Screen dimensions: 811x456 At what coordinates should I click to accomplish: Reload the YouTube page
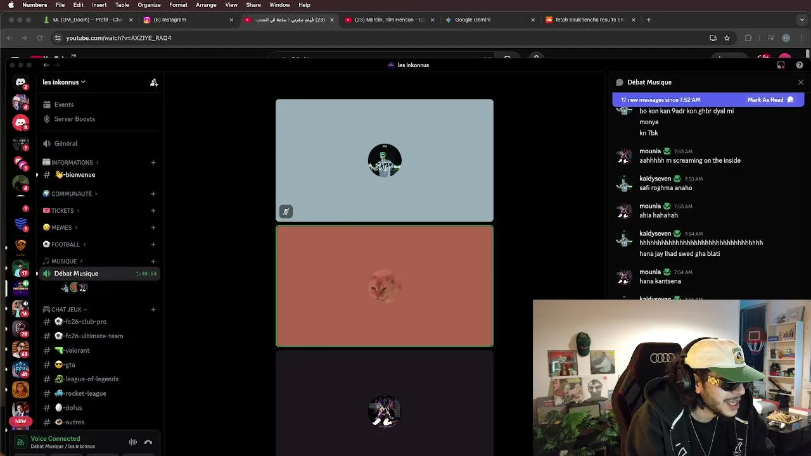39,38
